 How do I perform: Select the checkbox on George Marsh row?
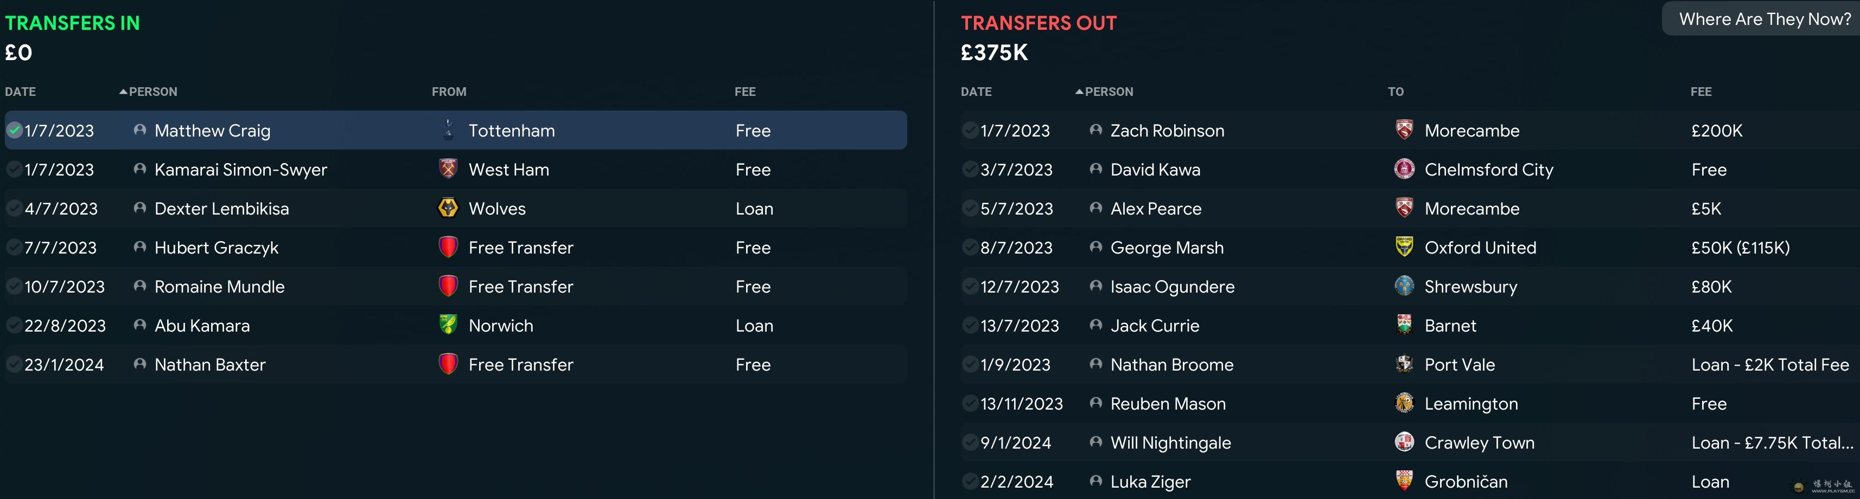click(x=970, y=247)
